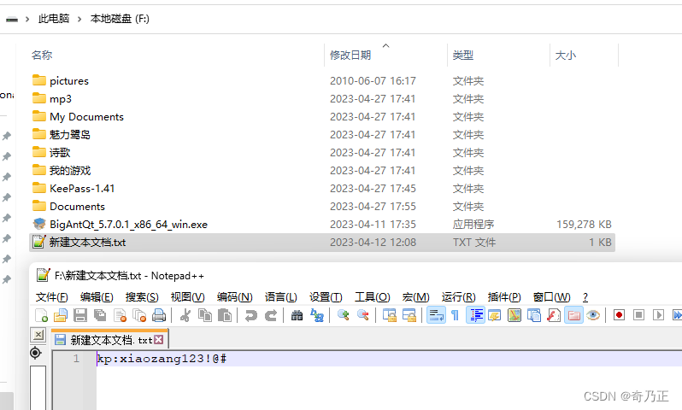
Task: Sort by the 类型 column header
Action: [x=463, y=56]
